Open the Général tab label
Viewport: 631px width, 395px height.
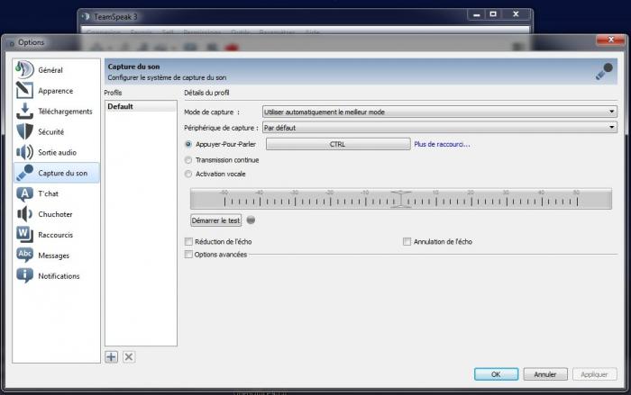[x=50, y=70]
